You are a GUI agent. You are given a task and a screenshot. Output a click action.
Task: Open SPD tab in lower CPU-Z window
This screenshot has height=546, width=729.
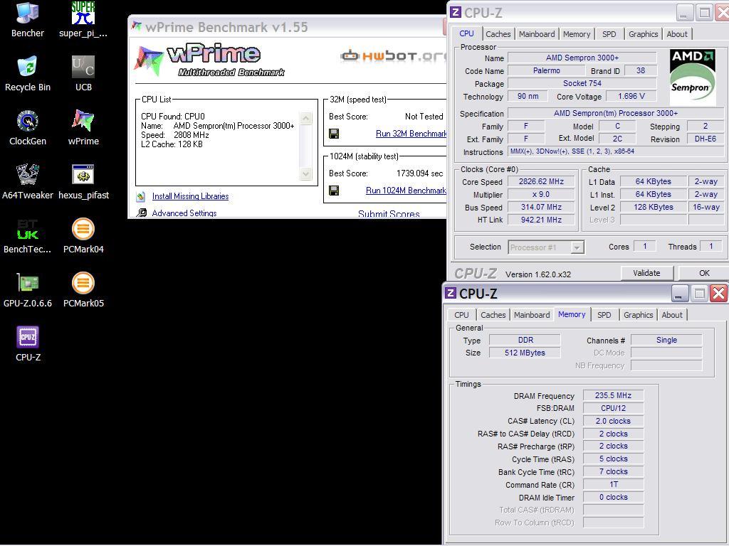[604, 315]
